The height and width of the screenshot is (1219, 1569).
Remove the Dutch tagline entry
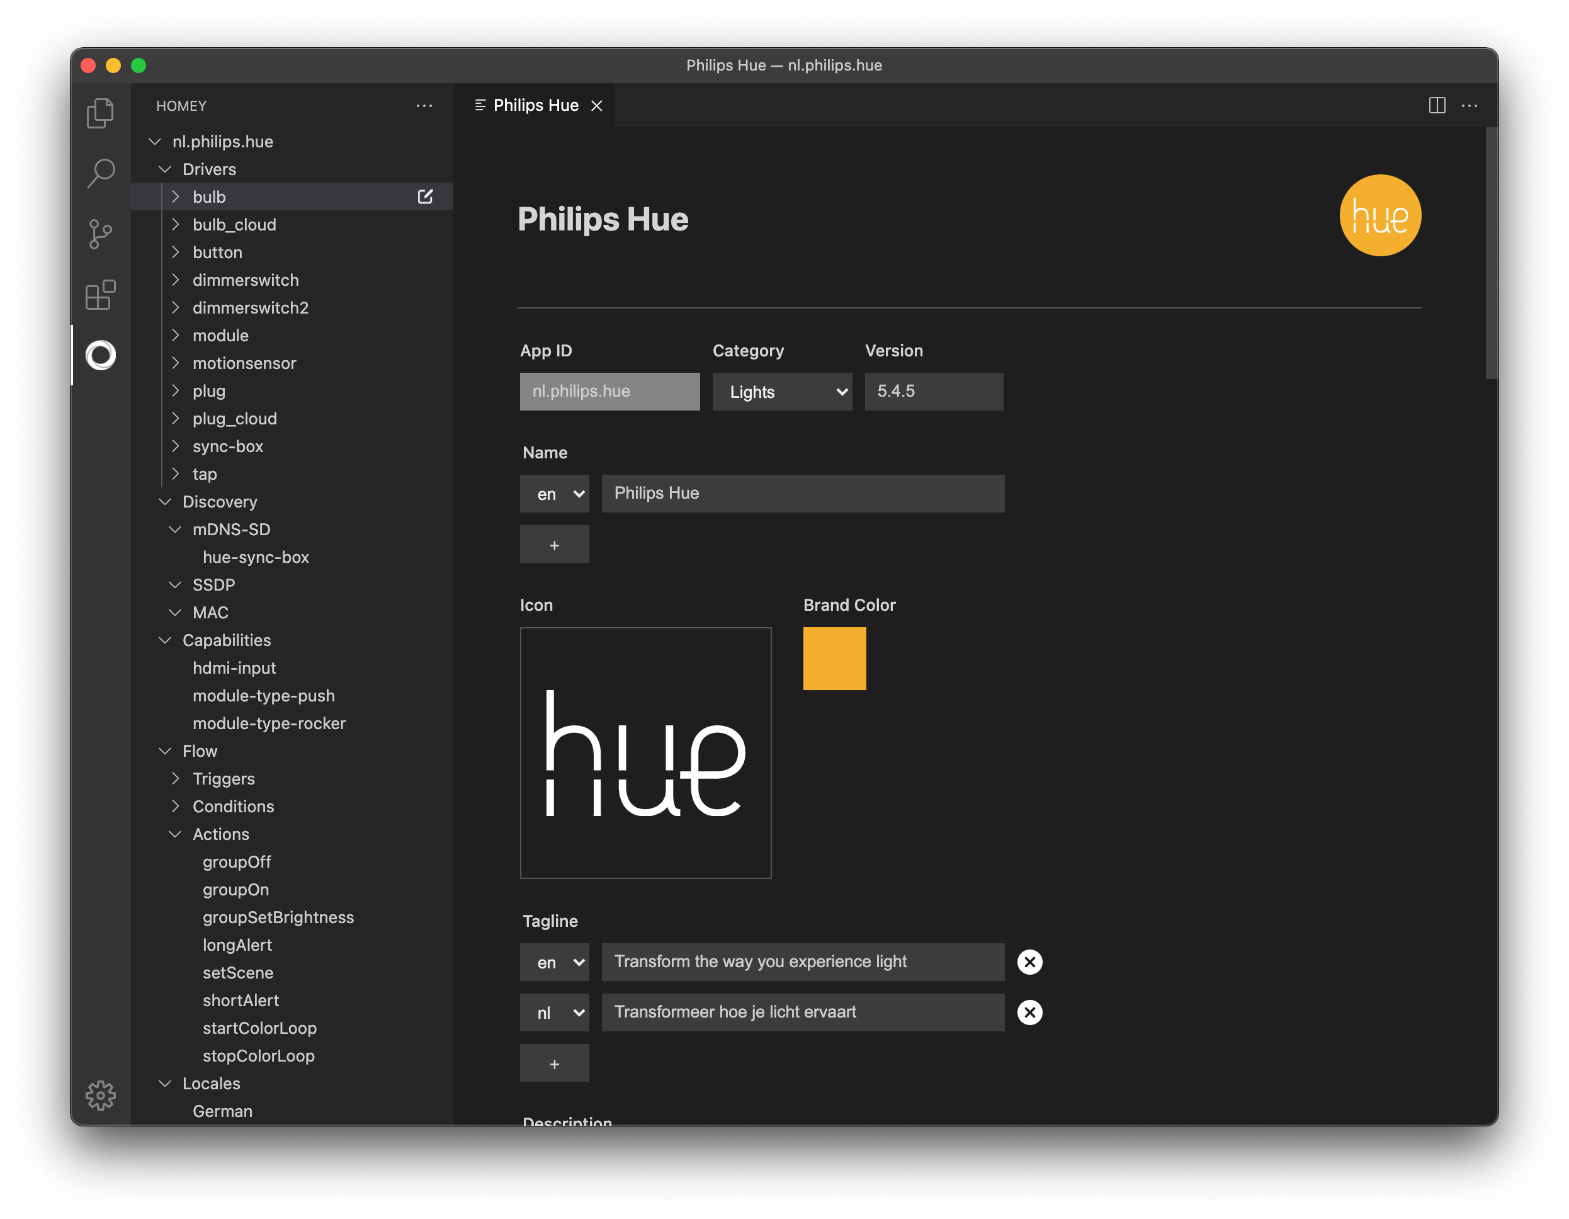point(1029,1012)
